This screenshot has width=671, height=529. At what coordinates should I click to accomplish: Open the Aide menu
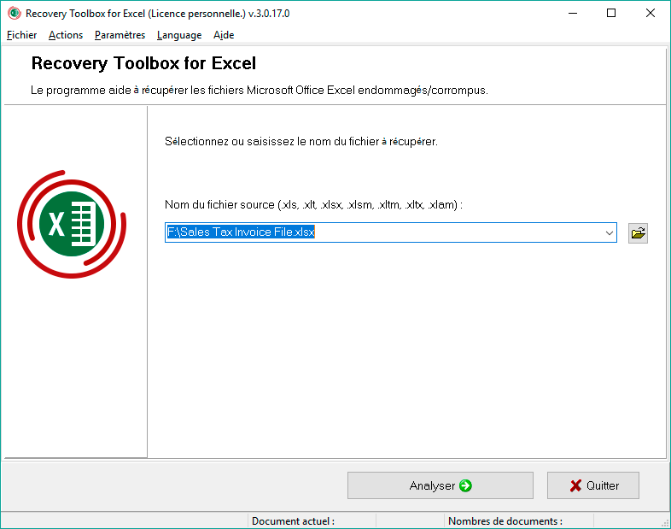tap(224, 35)
